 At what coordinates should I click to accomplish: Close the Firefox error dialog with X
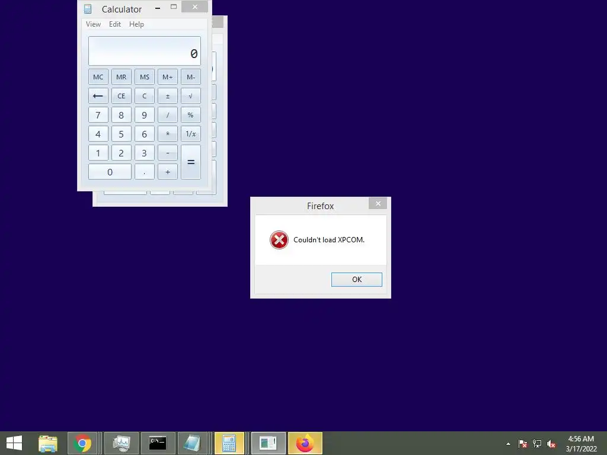click(378, 204)
